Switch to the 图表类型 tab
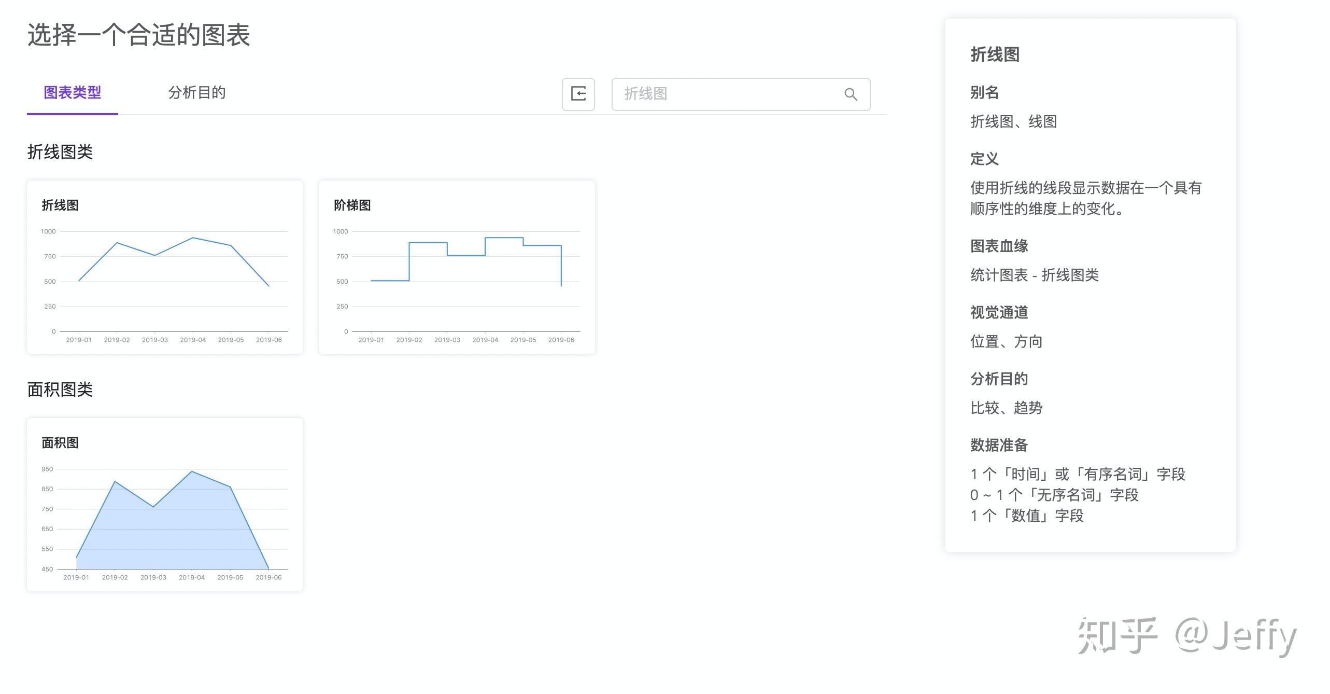The height and width of the screenshot is (694, 1330). [72, 93]
